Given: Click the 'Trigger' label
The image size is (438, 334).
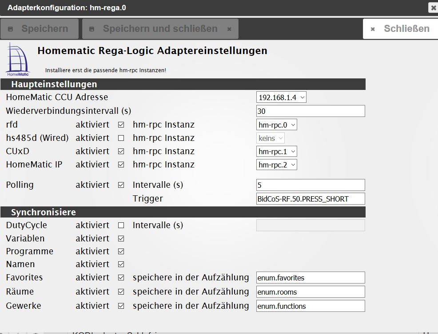Looking at the screenshot, I should click(x=148, y=198).
